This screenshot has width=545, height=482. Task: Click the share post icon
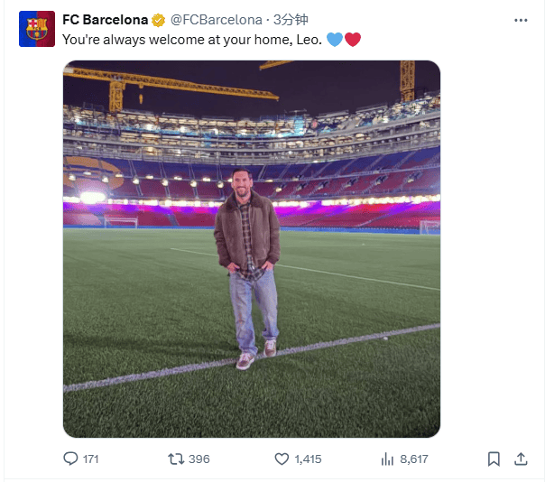pos(521,459)
